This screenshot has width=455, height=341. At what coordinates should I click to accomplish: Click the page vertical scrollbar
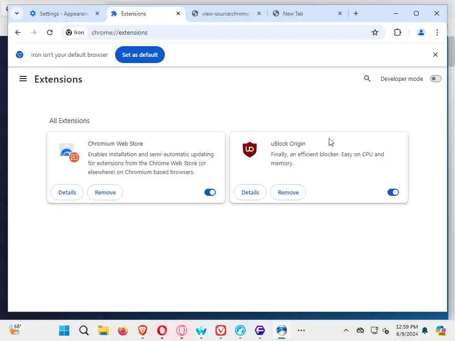(x=451, y=52)
